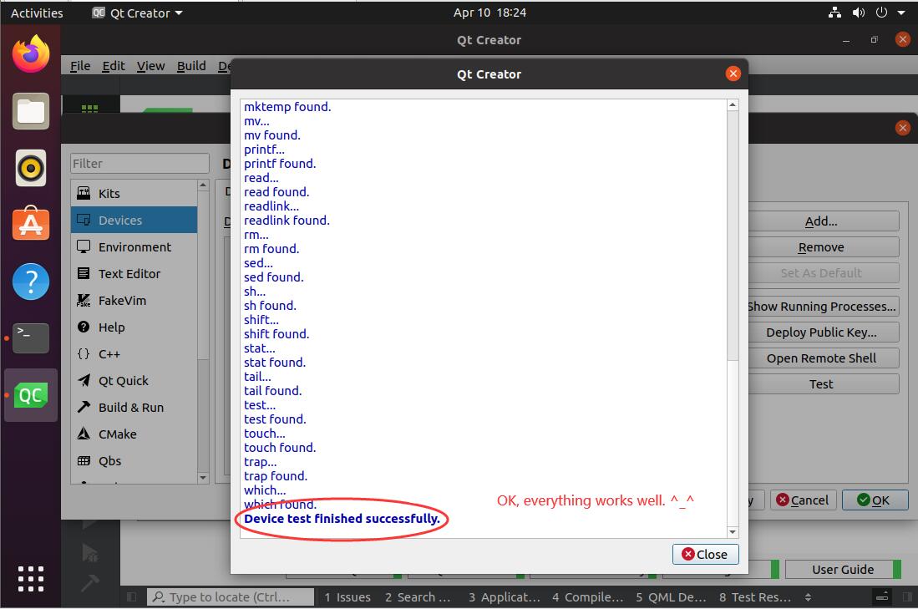This screenshot has height=609, width=918.
Task: Open Ubuntu Software from the dock
Action: (x=30, y=224)
